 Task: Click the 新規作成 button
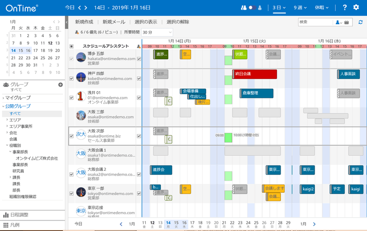point(85,22)
